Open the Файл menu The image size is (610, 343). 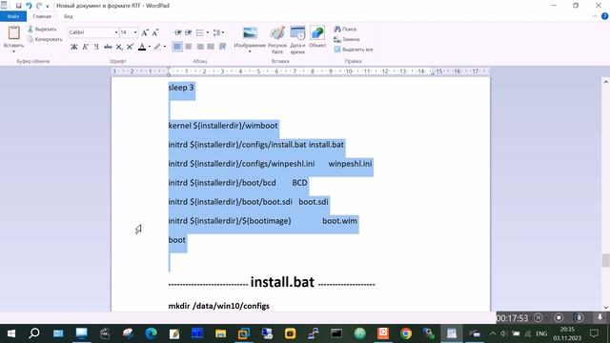point(13,16)
